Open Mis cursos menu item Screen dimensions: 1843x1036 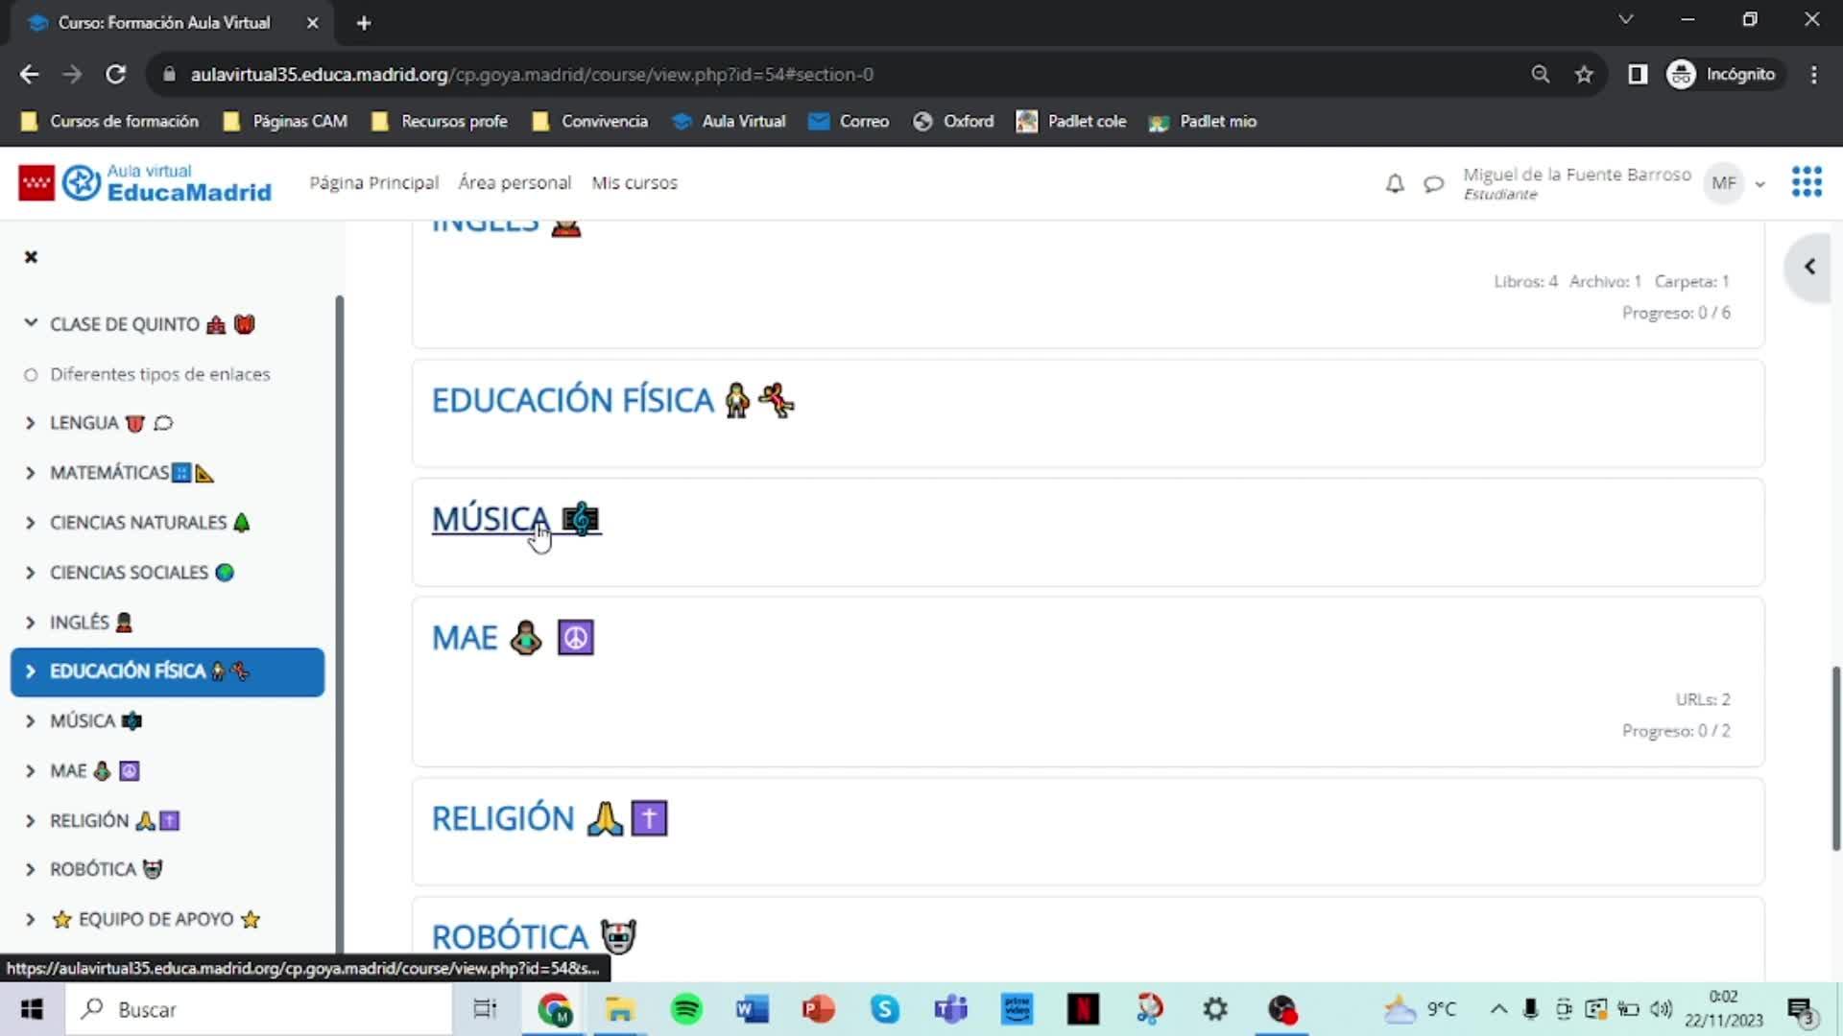click(x=634, y=182)
